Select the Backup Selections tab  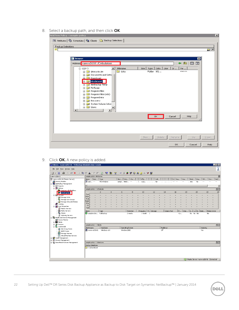coord(111,40)
